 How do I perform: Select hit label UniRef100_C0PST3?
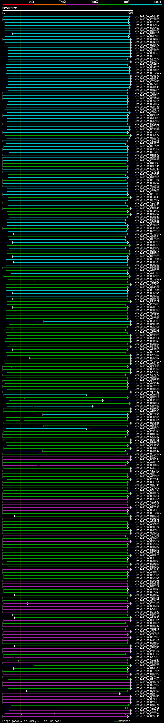pyautogui.click(x=147, y=110)
